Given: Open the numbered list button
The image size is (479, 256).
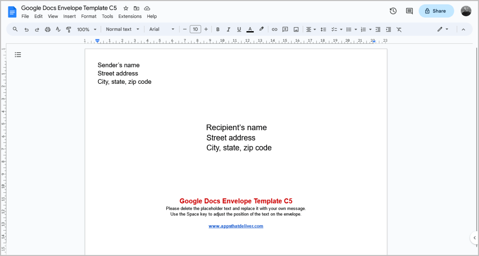Looking at the screenshot, I should click(x=363, y=29).
